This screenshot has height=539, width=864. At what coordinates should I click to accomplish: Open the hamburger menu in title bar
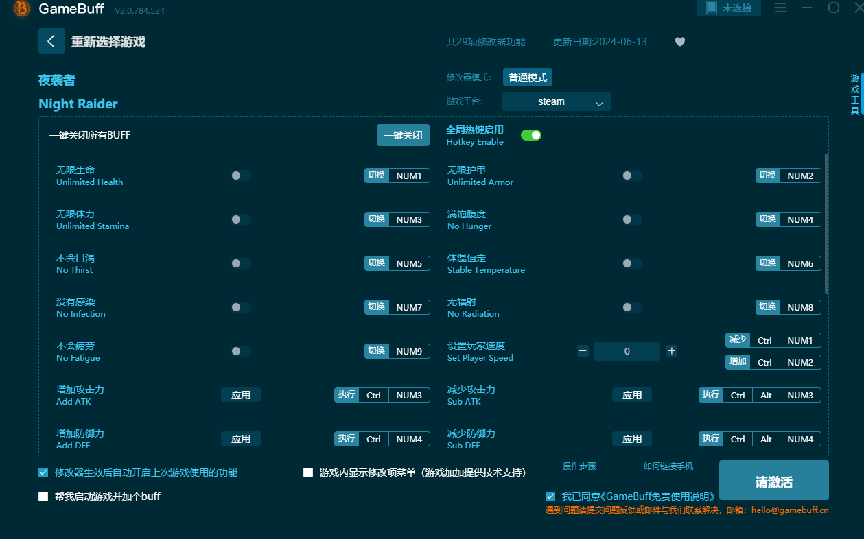(780, 8)
